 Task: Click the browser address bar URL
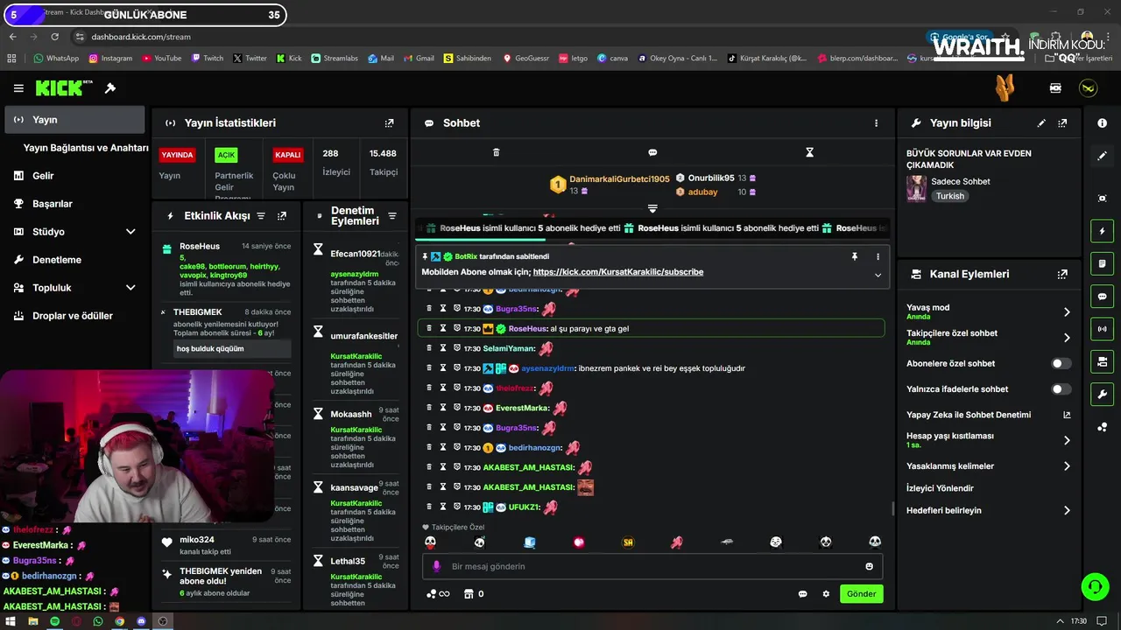click(x=141, y=37)
